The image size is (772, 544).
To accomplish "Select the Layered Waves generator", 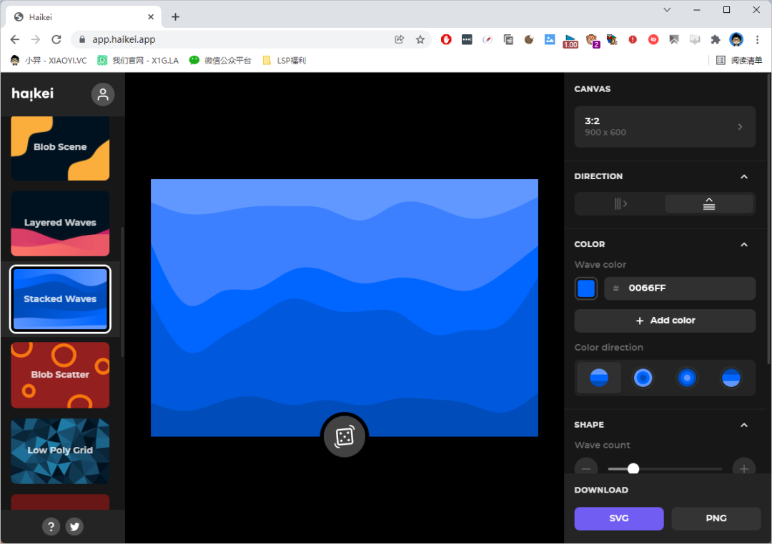I will [x=60, y=223].
